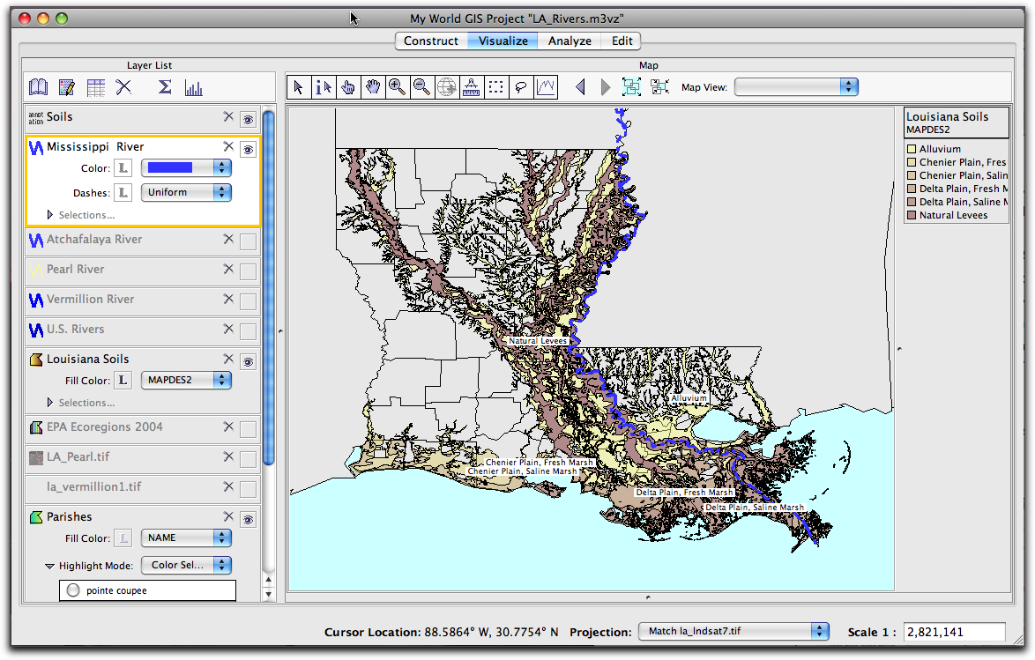Viewport: 1035px width, 660px height.
Task: Open the Map View dropdown
Action: click(x=796, y=86)
